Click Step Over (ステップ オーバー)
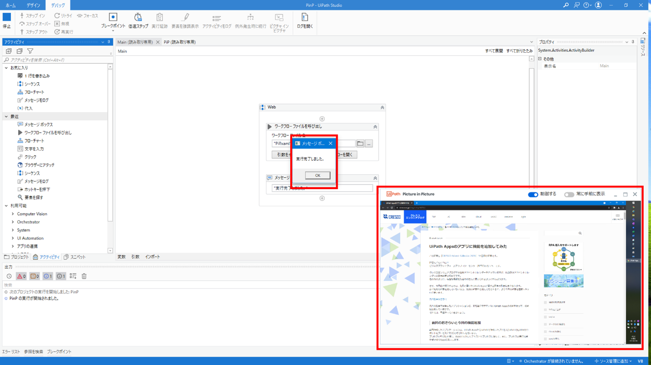Screen dimensions: 651x365 [x=34, y=24]
